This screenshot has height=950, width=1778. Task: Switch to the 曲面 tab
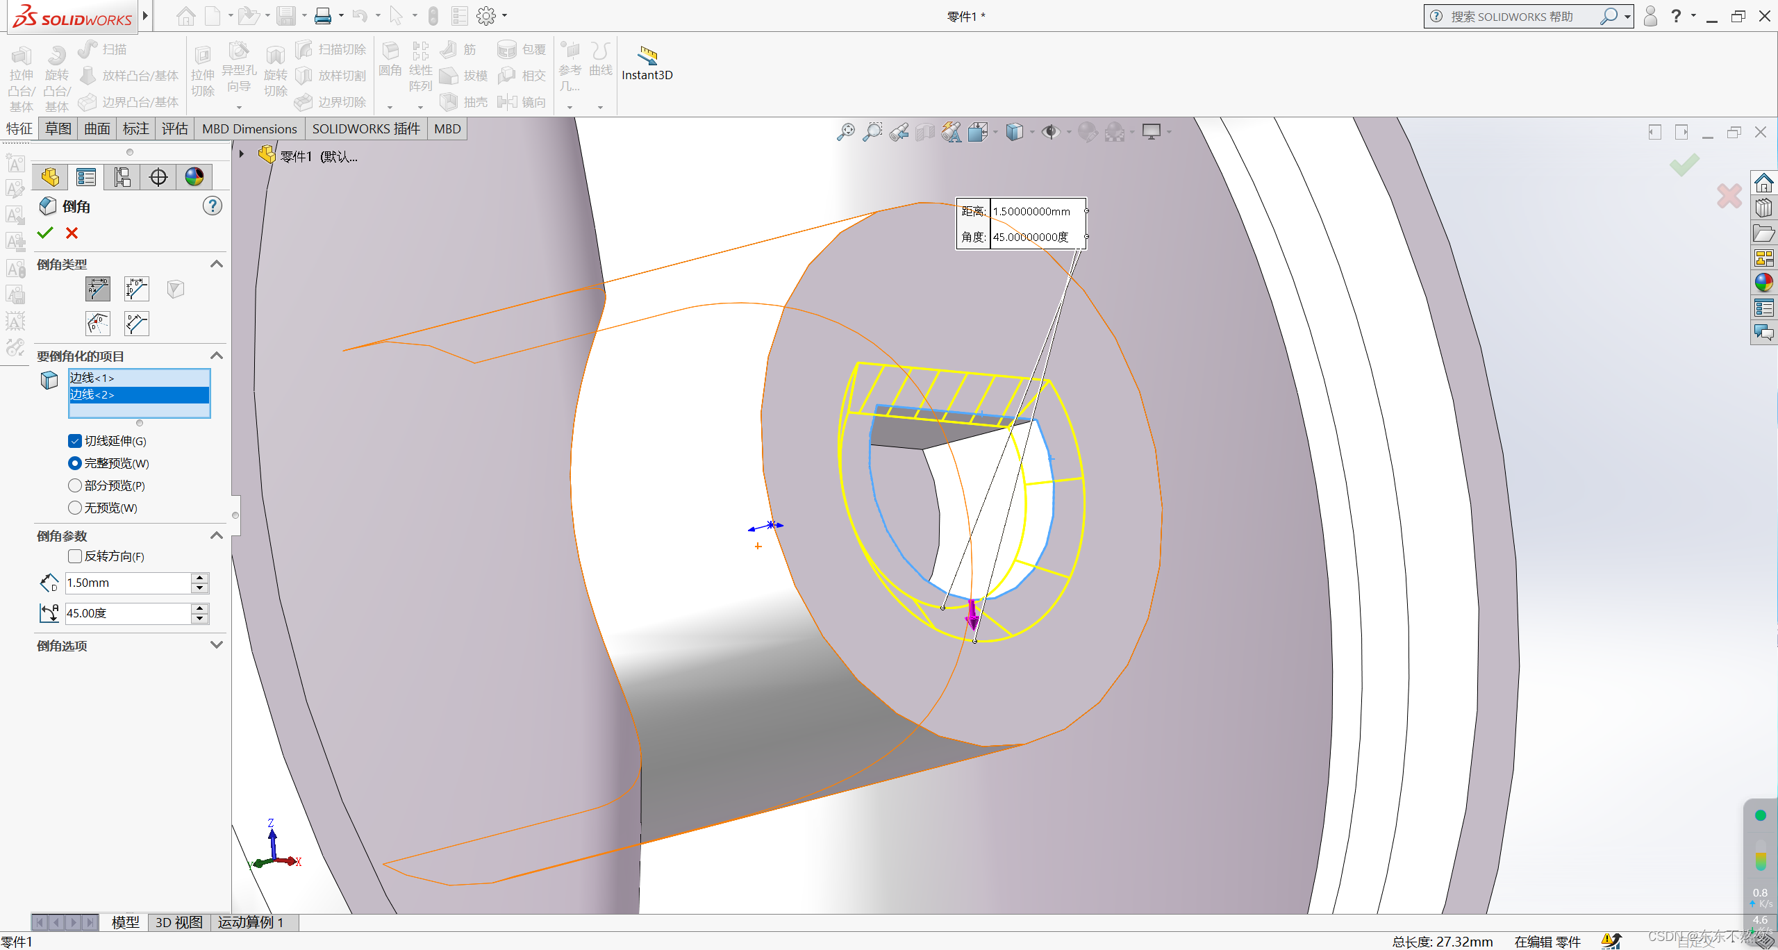click(97, 128)
